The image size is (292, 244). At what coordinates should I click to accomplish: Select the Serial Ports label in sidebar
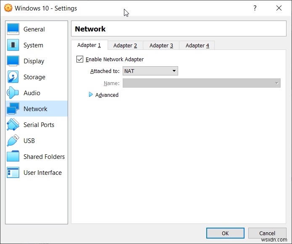(39, 125)
